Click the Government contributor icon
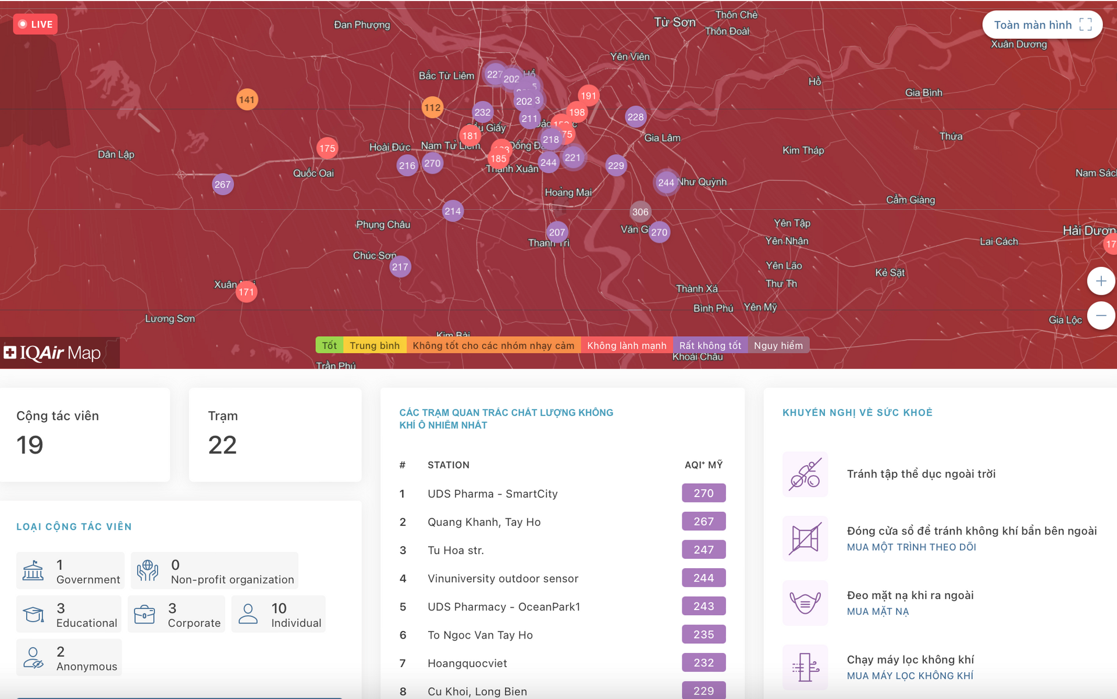Screen dimensions: 1117x699 click(33, 571)
